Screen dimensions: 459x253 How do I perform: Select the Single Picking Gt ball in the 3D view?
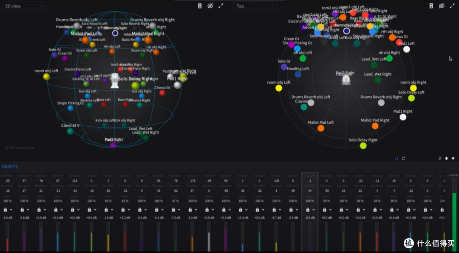coord(70,108)
